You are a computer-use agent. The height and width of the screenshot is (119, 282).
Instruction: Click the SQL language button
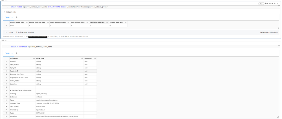click(x=261, y=3)
